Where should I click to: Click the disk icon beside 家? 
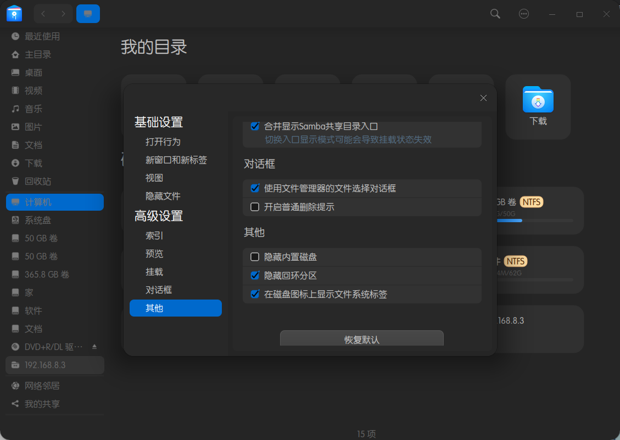coord(15,292)
